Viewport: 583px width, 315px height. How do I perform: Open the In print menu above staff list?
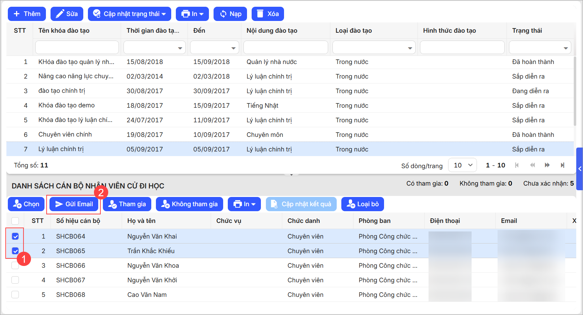click(244, 204)
